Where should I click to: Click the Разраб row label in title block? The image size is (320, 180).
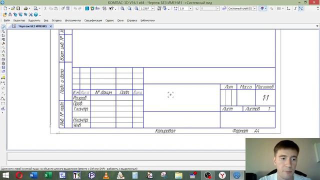point(80,98)
